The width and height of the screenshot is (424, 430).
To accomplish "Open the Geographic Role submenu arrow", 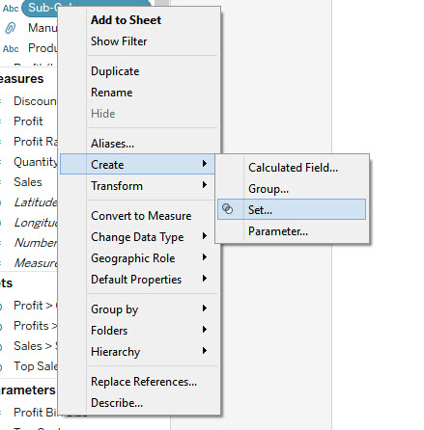I will pyautogui.click(x=205, y=257).
